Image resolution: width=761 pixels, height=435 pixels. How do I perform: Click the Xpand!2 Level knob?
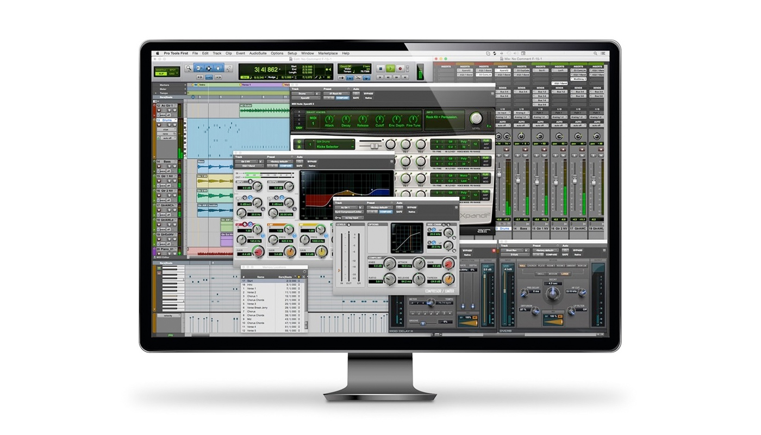[476, 118]
